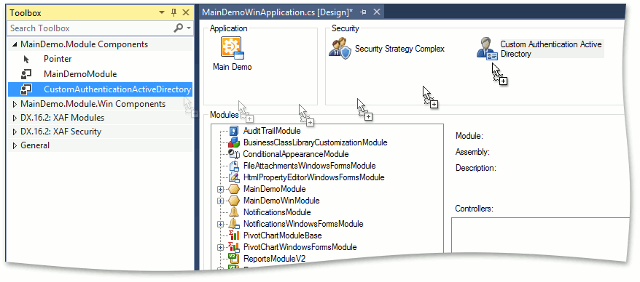The image size is (640, 282).
Task: Click the BusinessClassLibraryCustomizationModule cubes icon
Action: (x=233, y=143)
